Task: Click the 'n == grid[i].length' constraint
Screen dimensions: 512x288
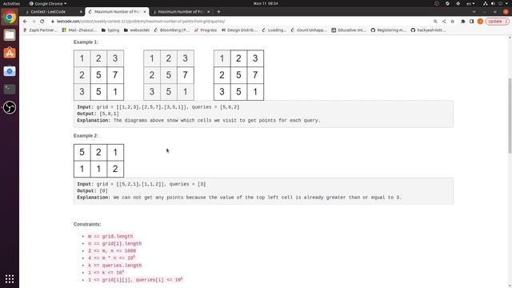Action: (x=114, y=243)
